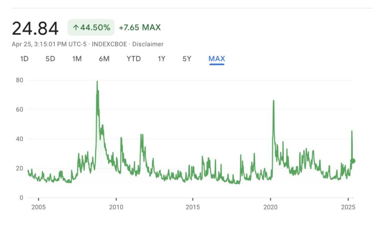
Task: Select the 1Y time range
Action: tap(161, 59)
